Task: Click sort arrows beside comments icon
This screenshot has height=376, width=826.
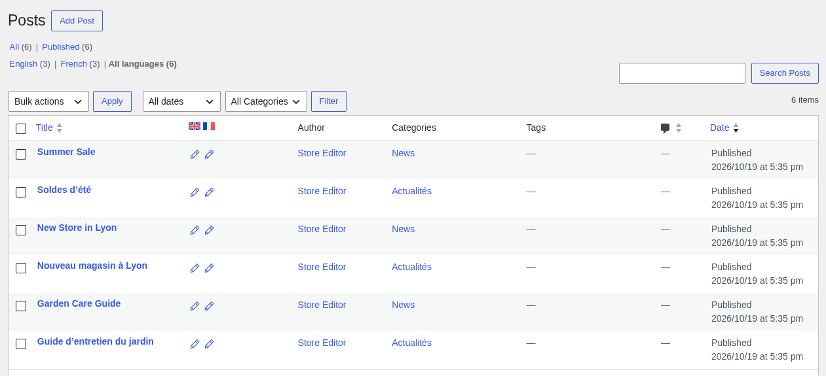Action: pyautogui.click(x=679, y=128)
